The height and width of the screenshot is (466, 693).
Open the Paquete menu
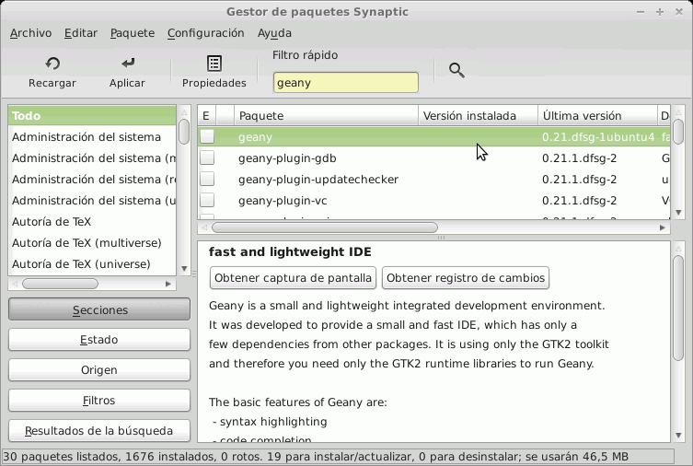(x=133, y=33)
